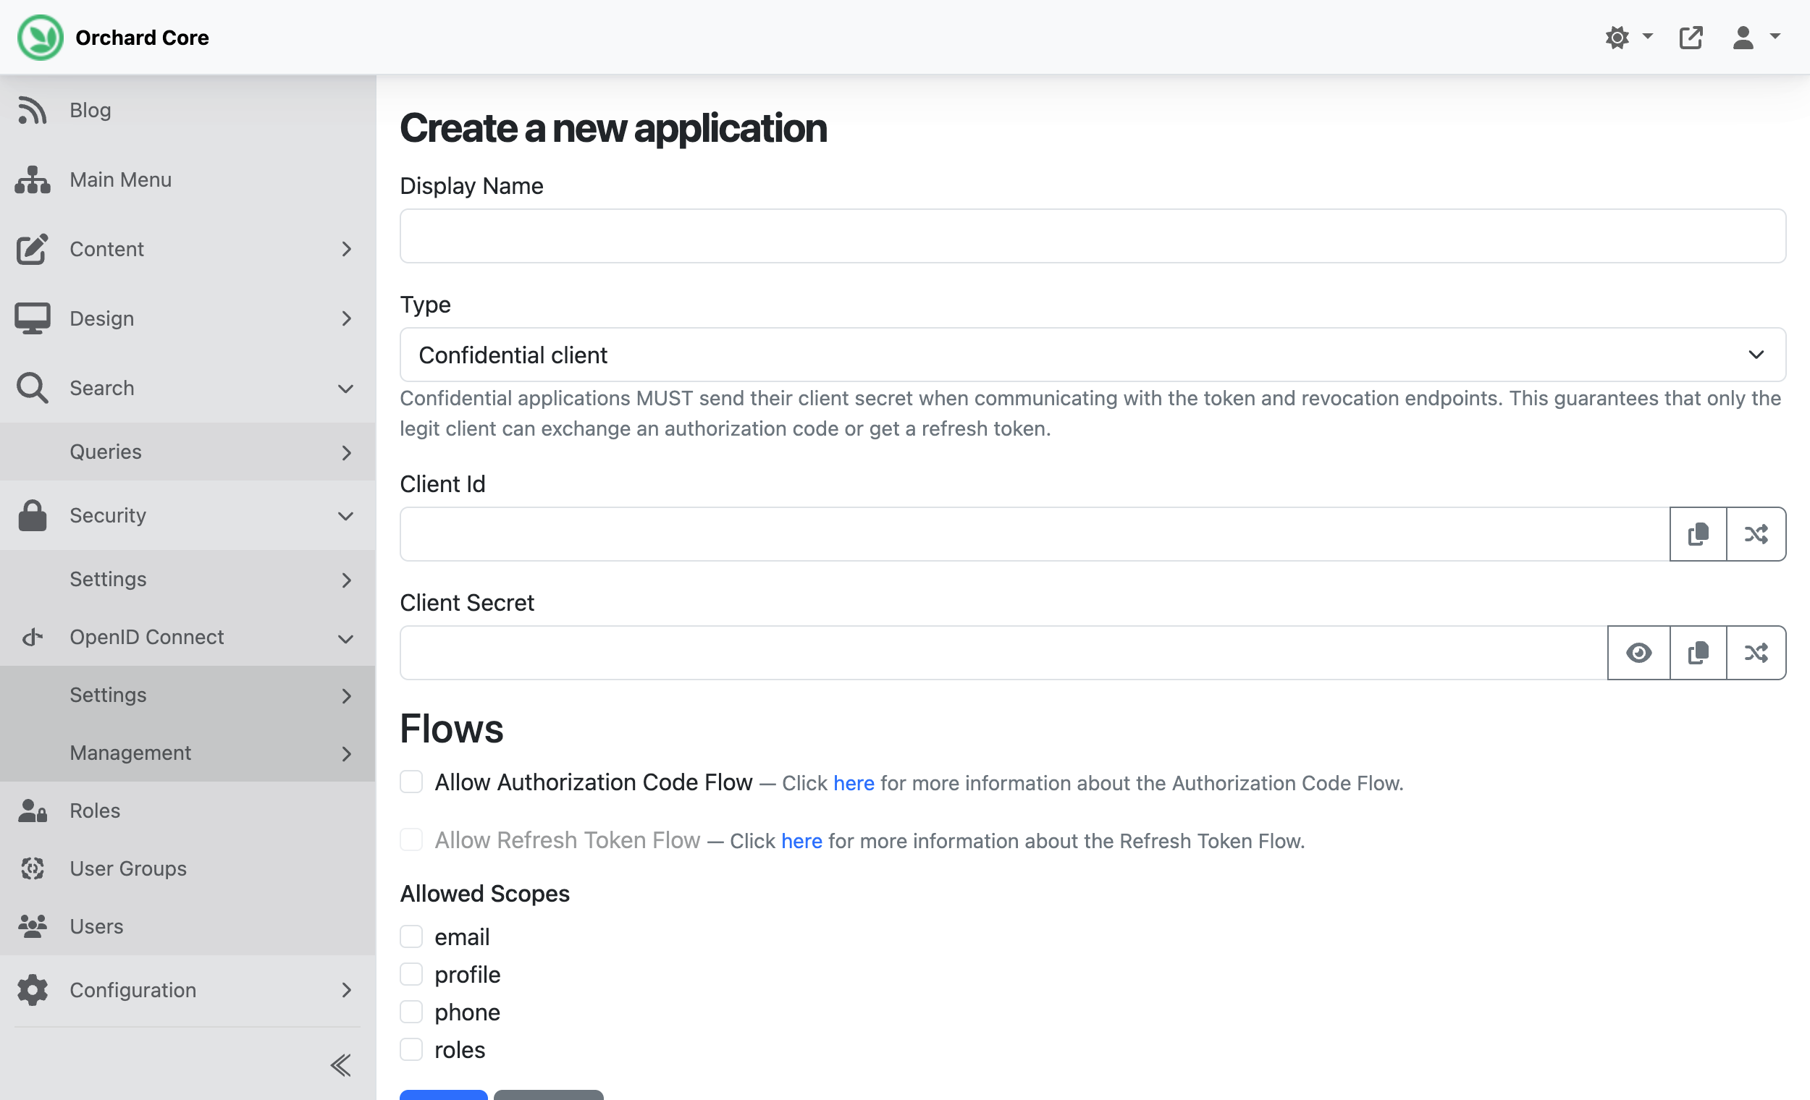Click the Content edit icon
The width and height of the screenshot is (1810, 1100).
tap(33, 249)
